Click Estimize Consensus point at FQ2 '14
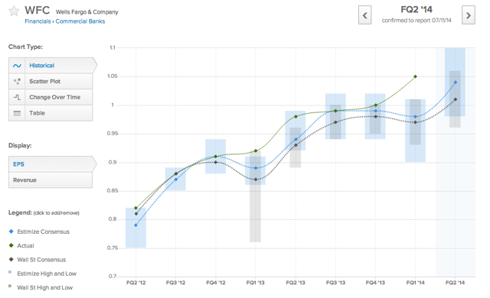The image size is (490, 298). click(x=456, y=83)
